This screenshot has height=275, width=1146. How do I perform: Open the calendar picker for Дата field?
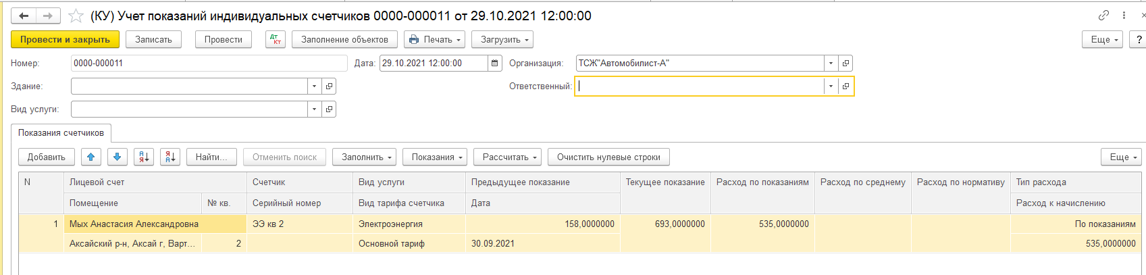click(495, 64)
